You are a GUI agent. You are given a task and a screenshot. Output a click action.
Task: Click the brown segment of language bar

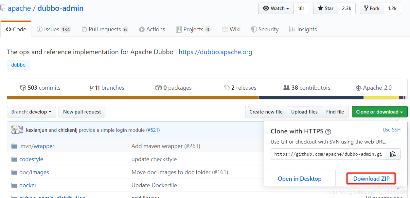coord(133,98)
